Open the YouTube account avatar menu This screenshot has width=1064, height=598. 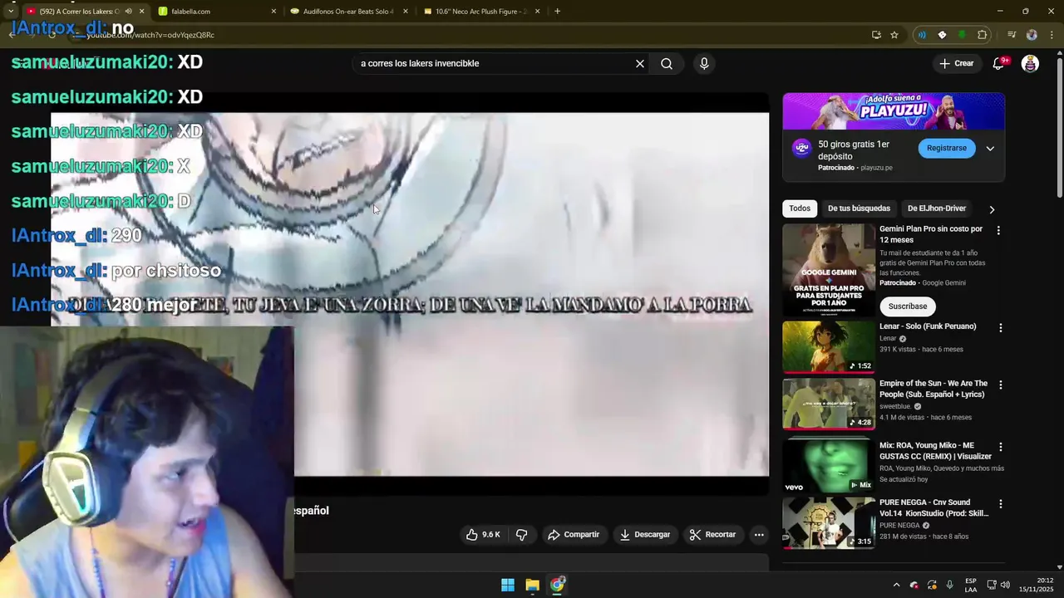1030,63
